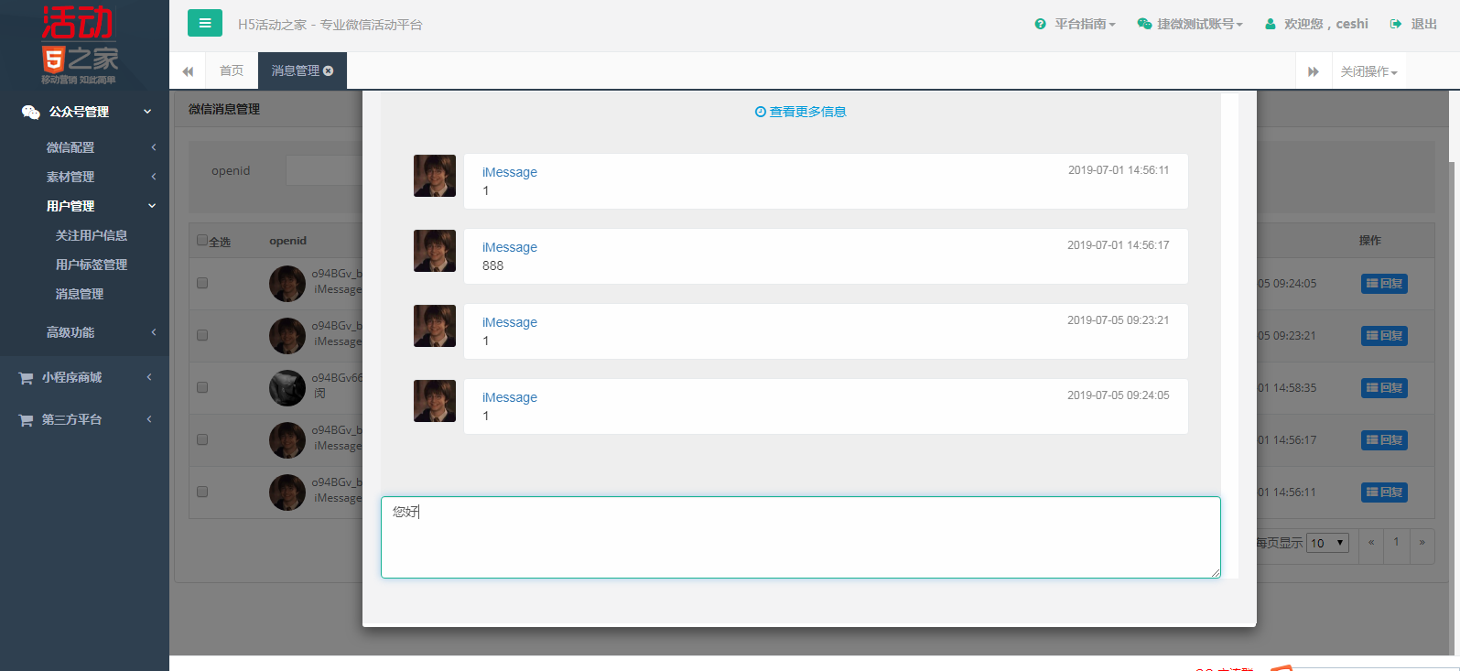Click the cart icon beside 第三方平台
Screen dimensions: 1460x671
pos(26,420)
